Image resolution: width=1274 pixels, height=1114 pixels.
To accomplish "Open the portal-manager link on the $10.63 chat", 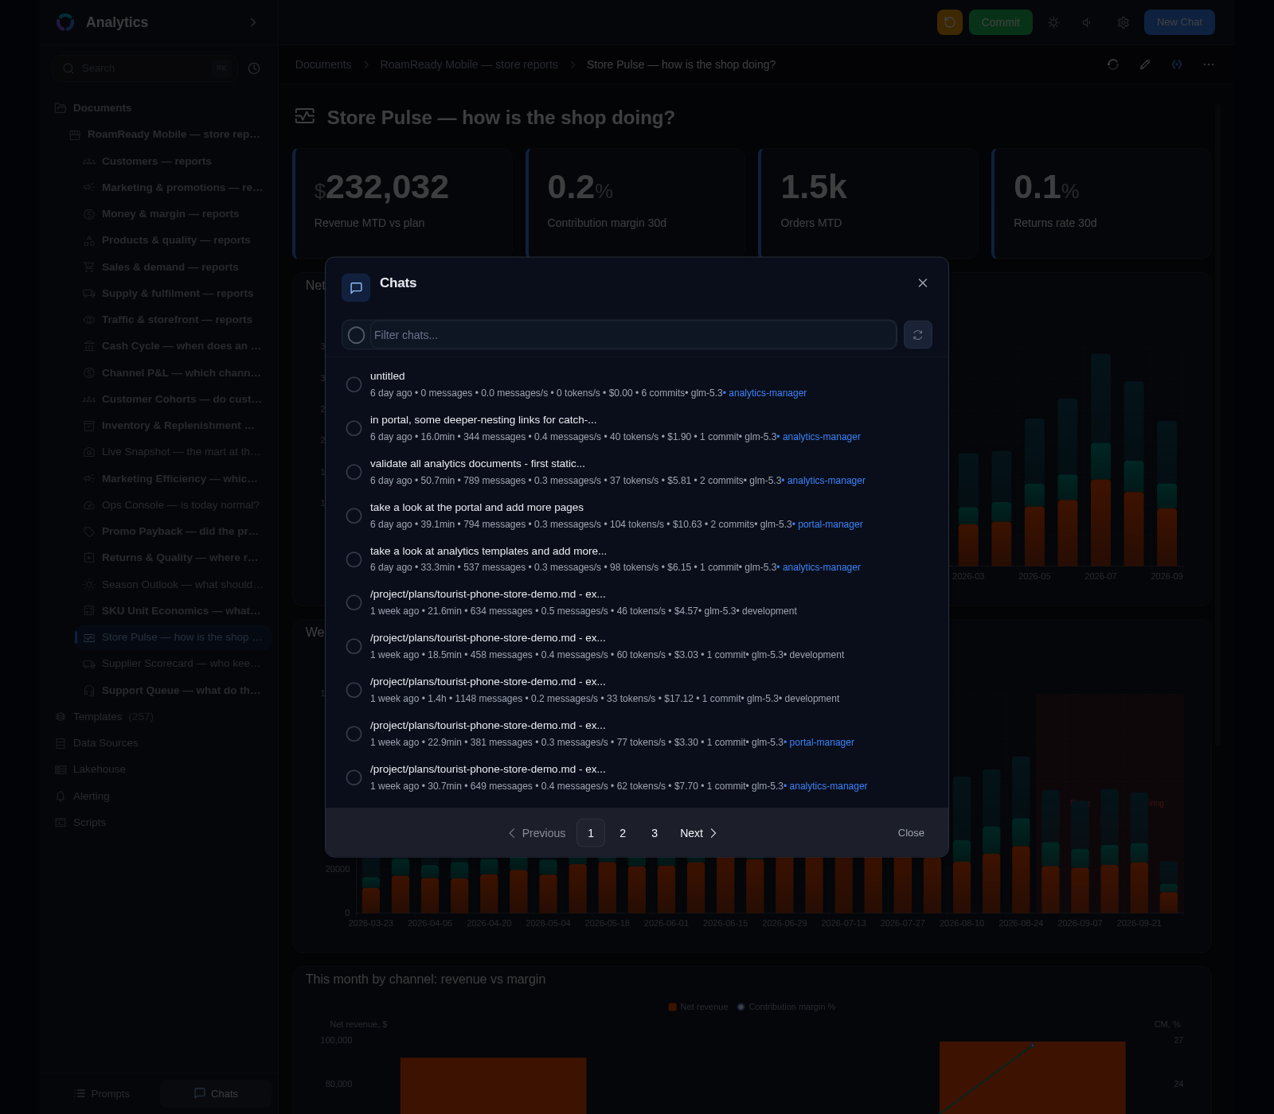I will (x=830, y=524).
